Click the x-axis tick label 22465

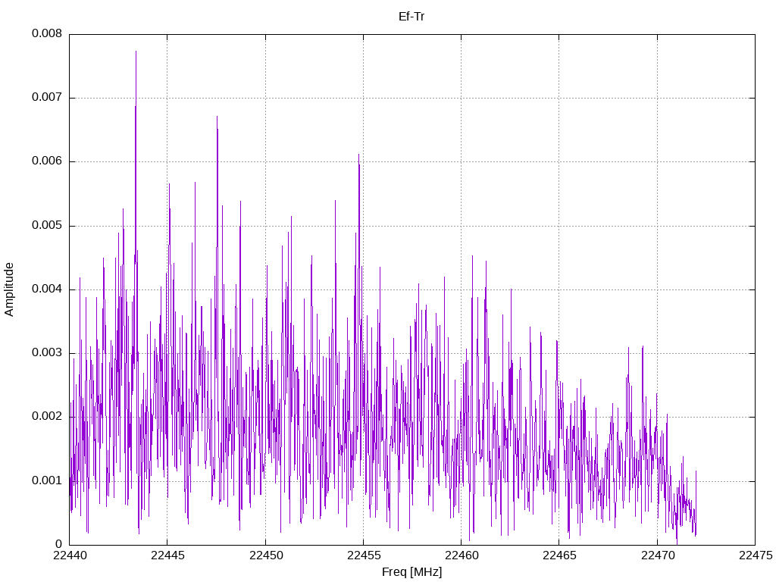pos(560,555)
